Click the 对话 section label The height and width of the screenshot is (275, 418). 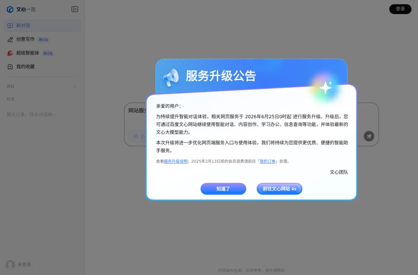tap(11, 99)
